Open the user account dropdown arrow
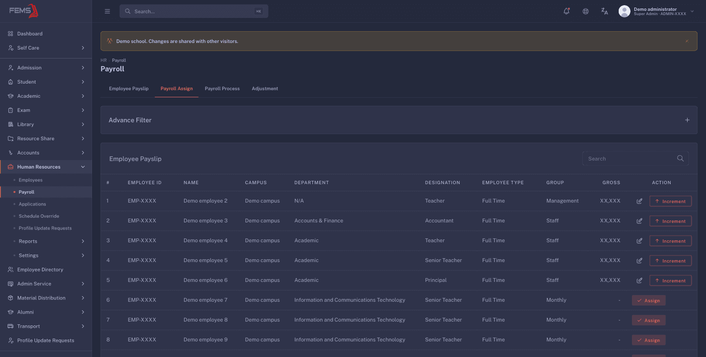 (692, 11)
